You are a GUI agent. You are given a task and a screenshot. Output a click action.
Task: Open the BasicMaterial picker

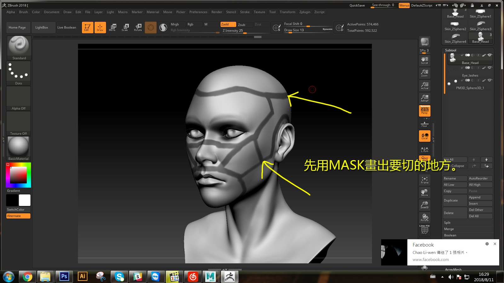pos(19,148)
